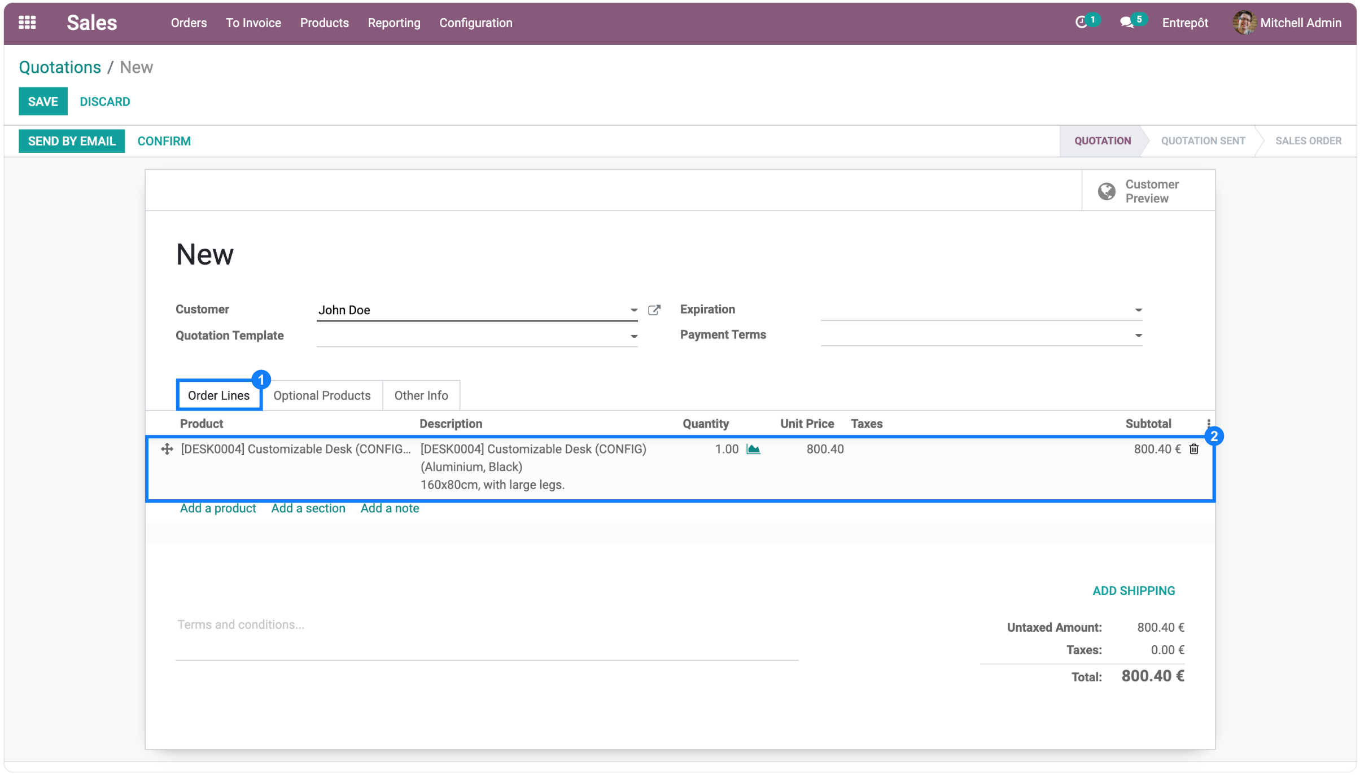The image size is (1360, 775).
Task: Open the Configuration menu
Action: click(x=476, y=23)
